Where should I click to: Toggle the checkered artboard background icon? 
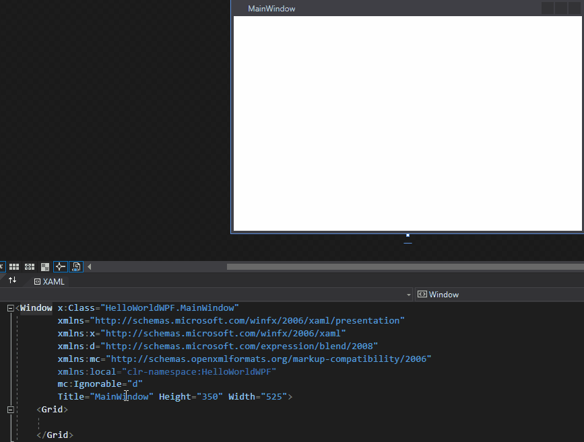(x=45, y=267)
